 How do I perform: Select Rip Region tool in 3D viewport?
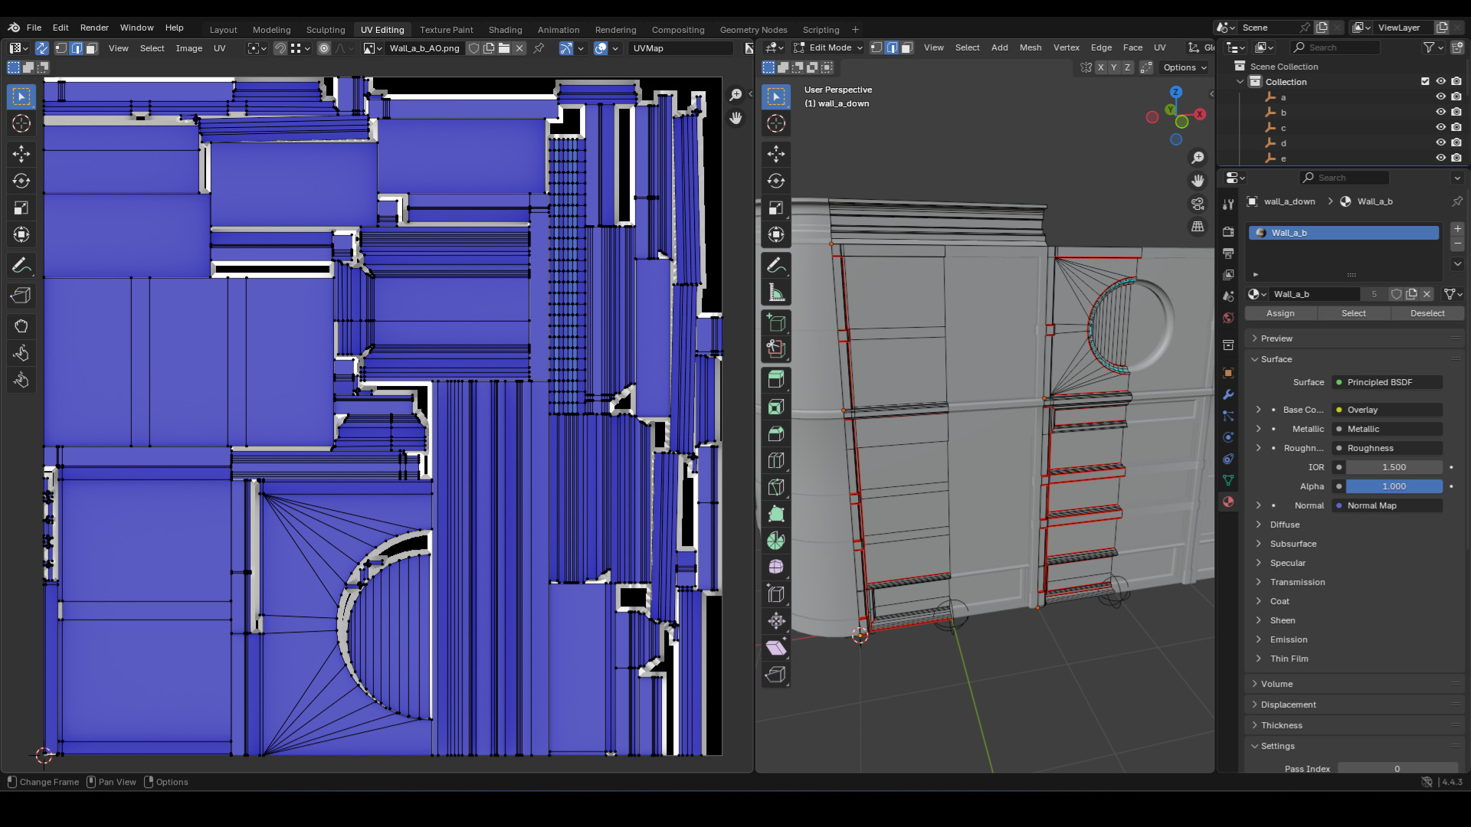coord(776,675)
